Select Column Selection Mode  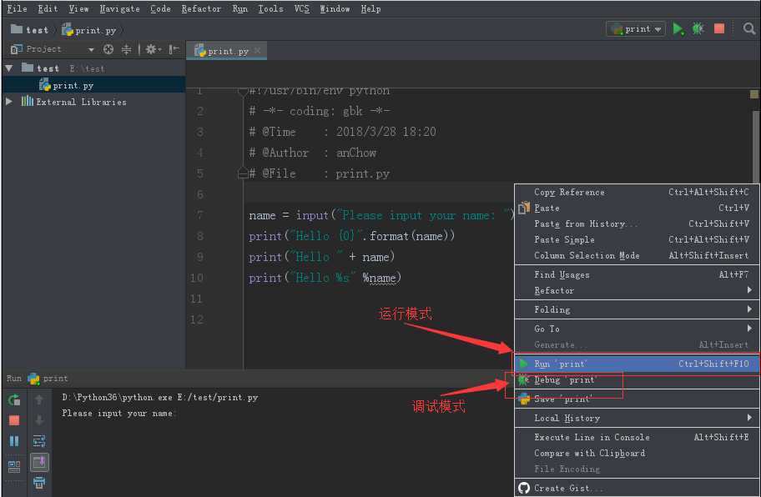pos(637,255)
